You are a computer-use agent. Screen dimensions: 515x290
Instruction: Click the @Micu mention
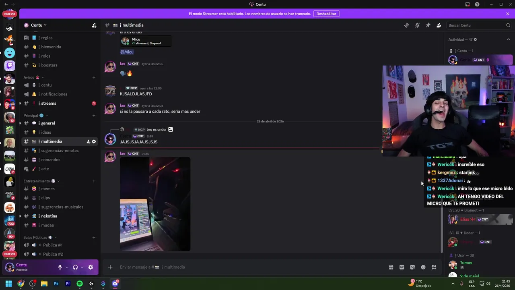pyautogui.click(x=127, y=52)
